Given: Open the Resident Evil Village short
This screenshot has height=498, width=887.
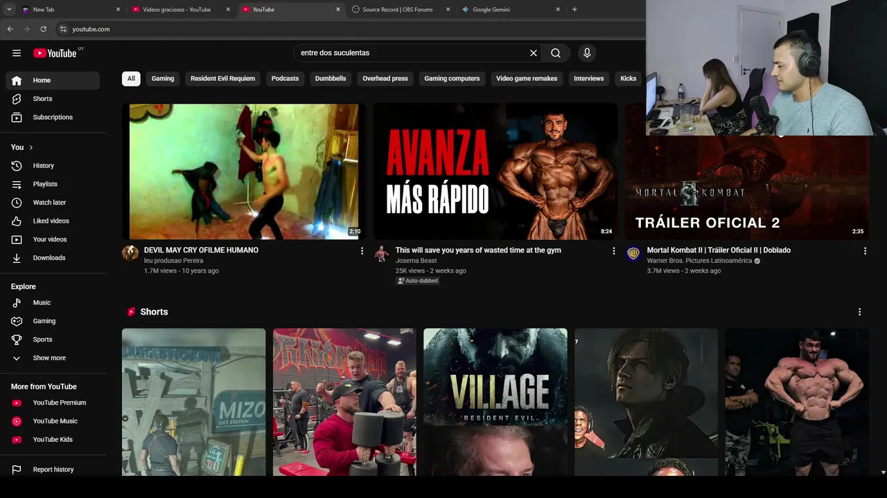Looking at the screenshot, I should (495, 402).
